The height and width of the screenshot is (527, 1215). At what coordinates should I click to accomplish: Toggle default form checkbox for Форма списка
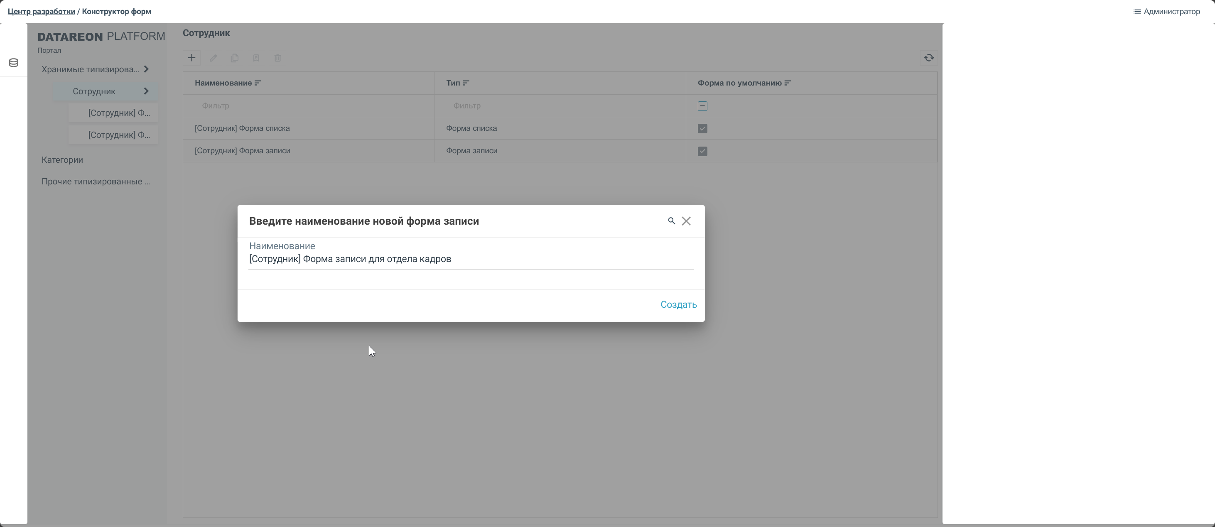click(702, 129)
